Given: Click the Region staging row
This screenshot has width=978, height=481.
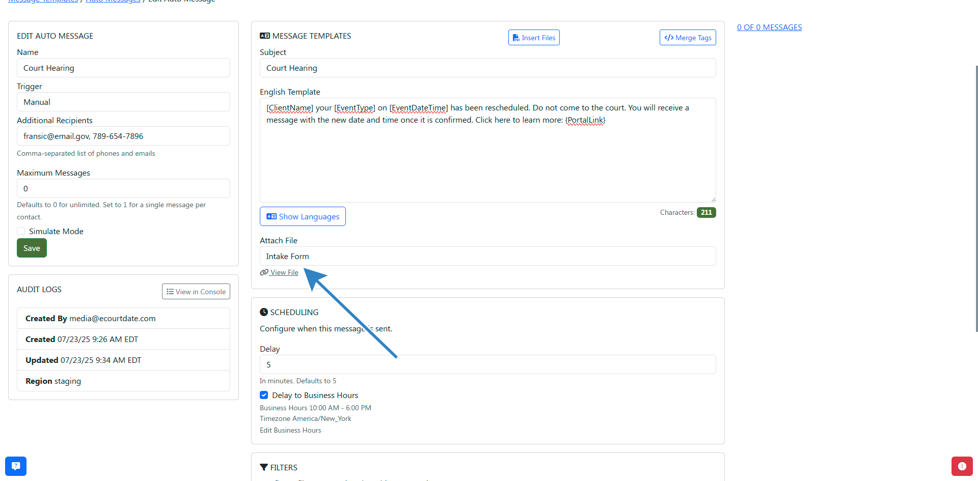Looking at the screenshot, I should pos(123,381).
